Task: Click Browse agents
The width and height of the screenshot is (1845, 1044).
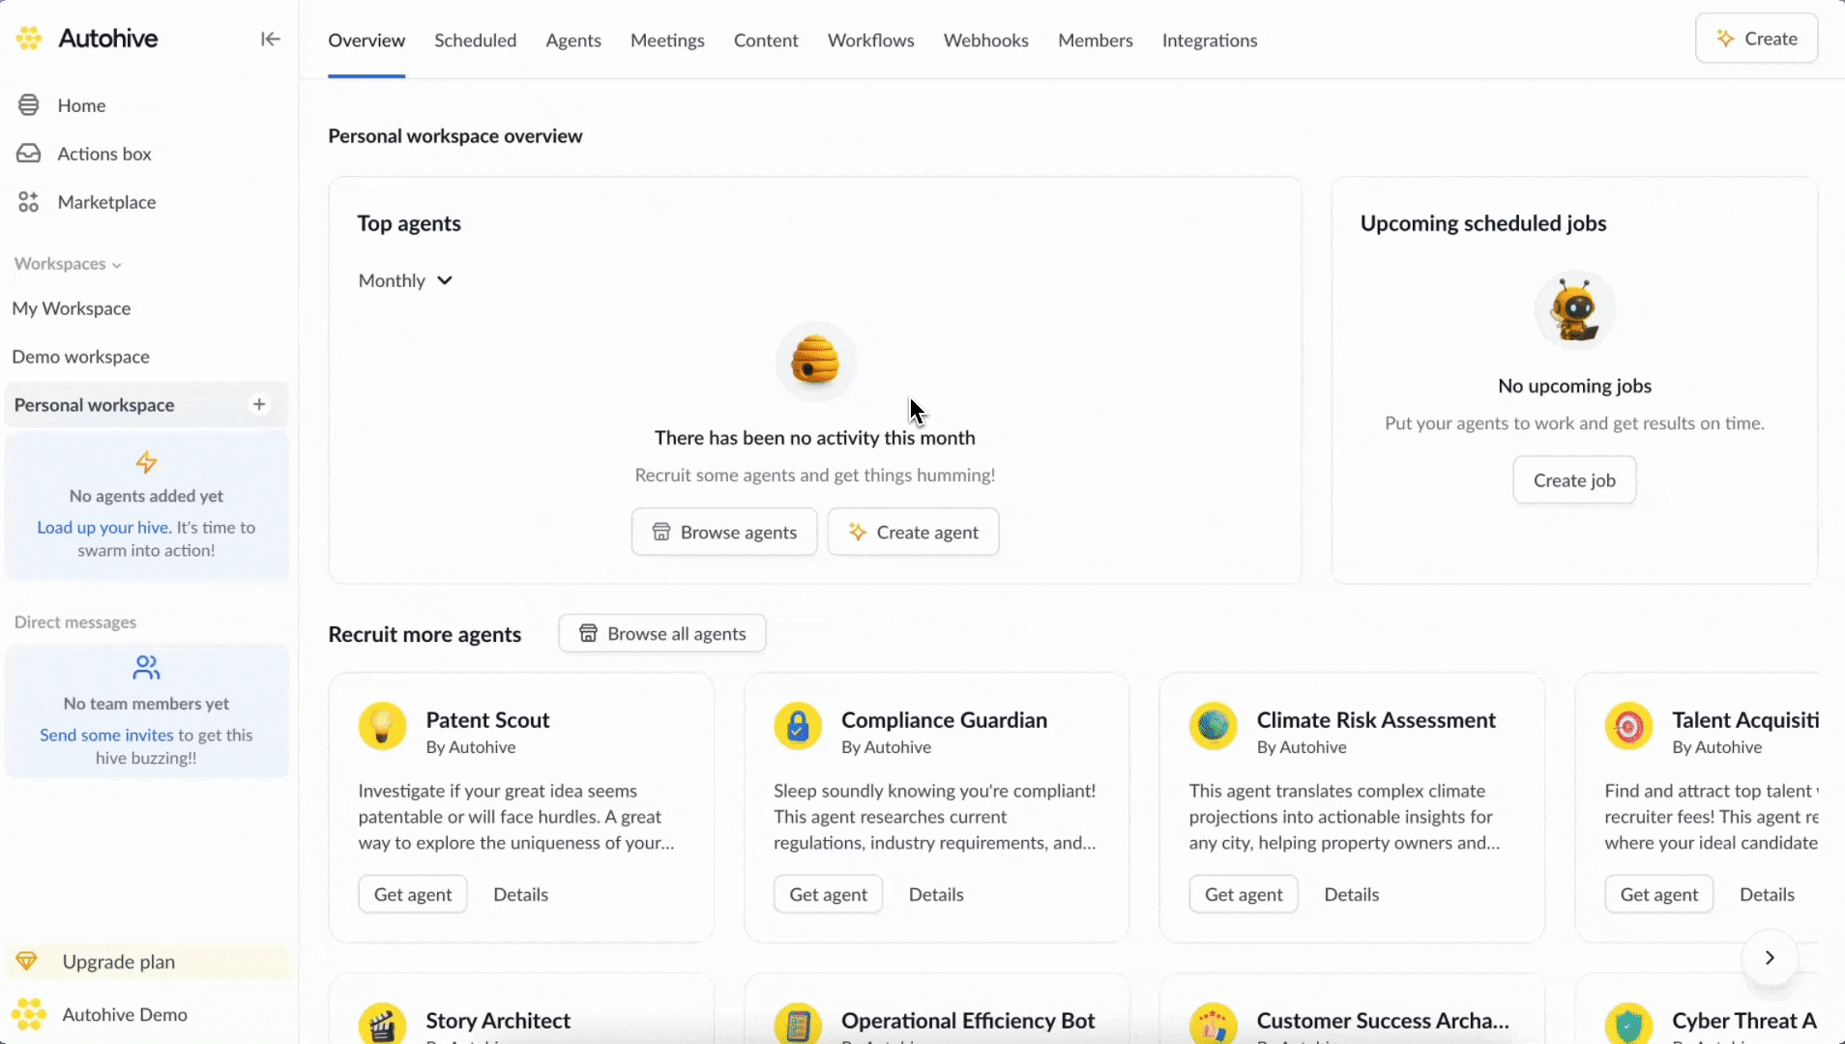Action: coord(724,531)
